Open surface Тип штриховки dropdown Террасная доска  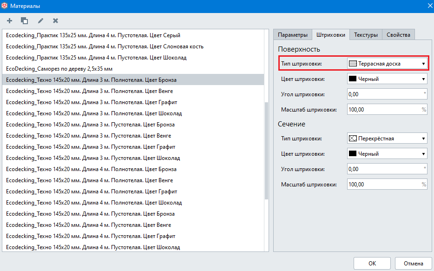(387, 64)
